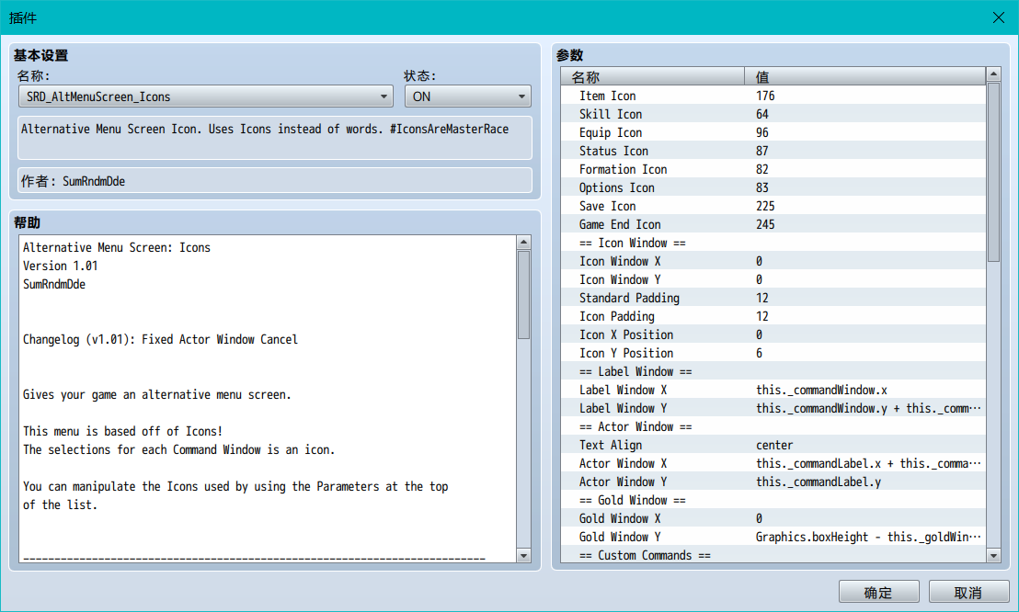Screen dimensions: 1019x612
Task: Click the parameter list scroll down arrow
Action: click(x=993, y=555)
